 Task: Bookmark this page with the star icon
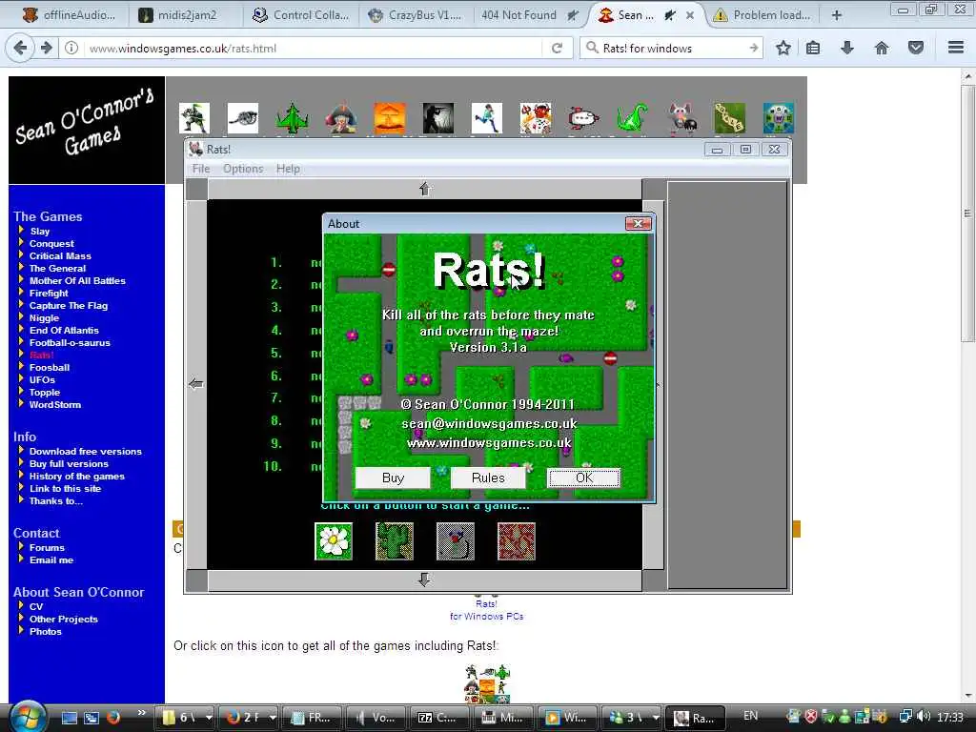click(x=783, y=48)
